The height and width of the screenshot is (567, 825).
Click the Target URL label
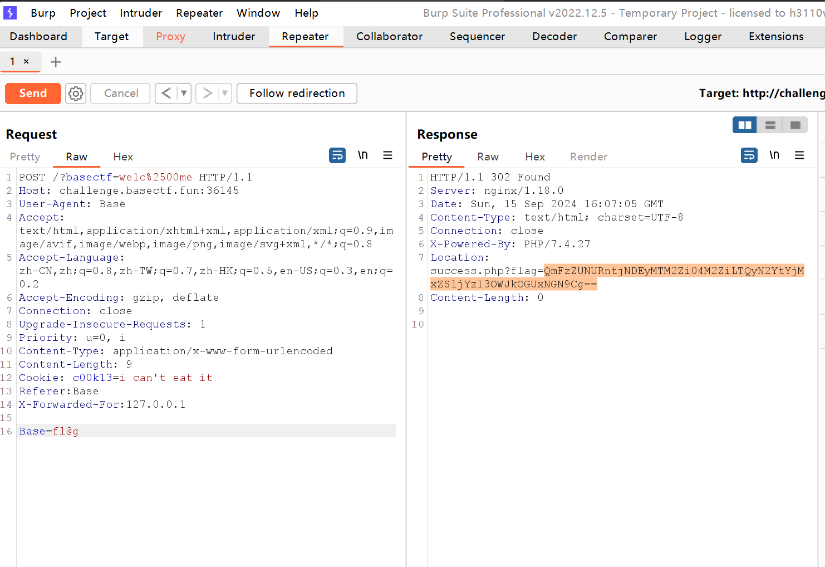[762, 94]
